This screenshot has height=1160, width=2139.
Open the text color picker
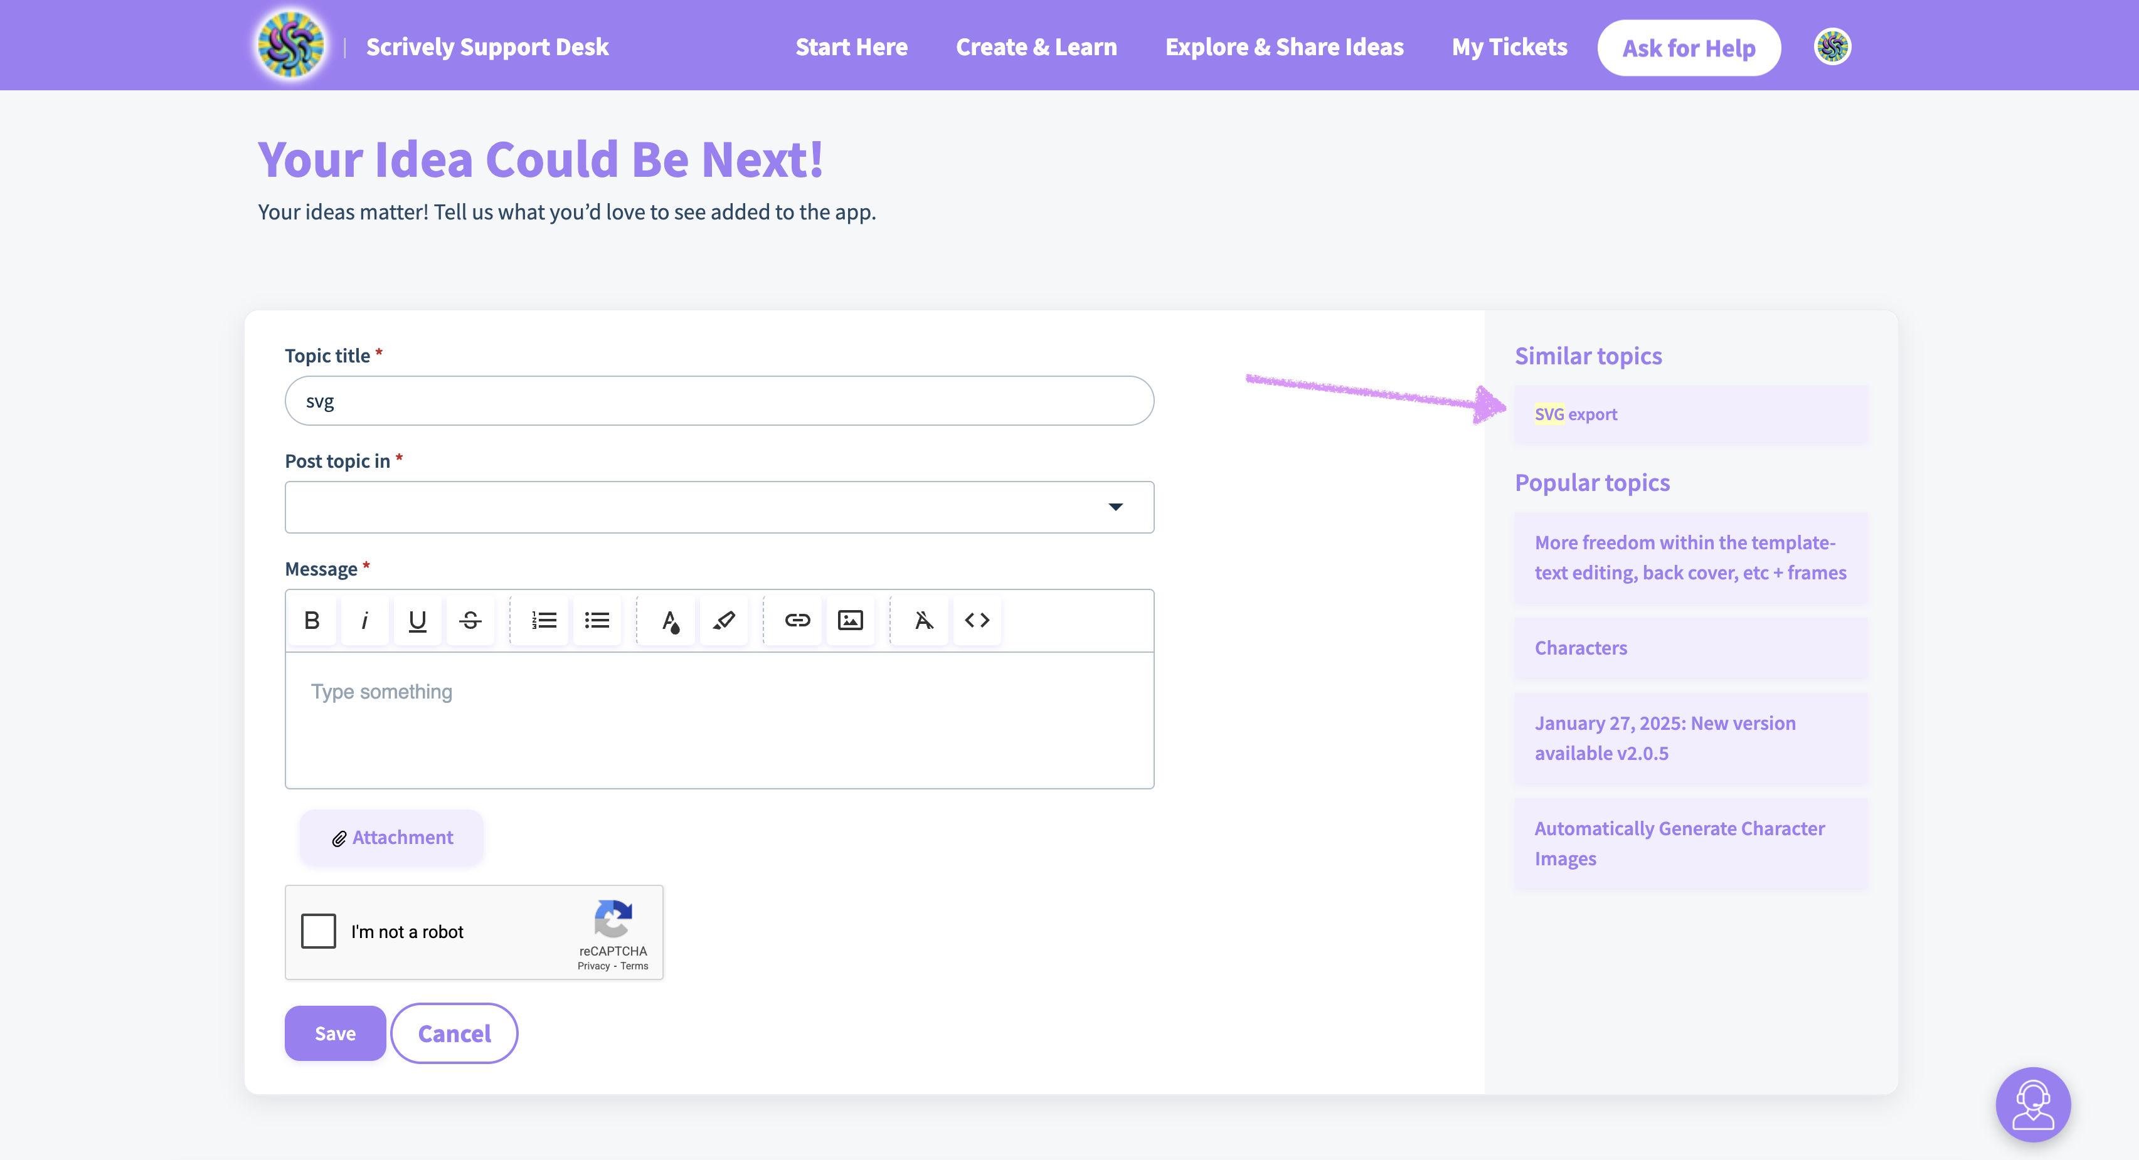(x=670, y=620)
